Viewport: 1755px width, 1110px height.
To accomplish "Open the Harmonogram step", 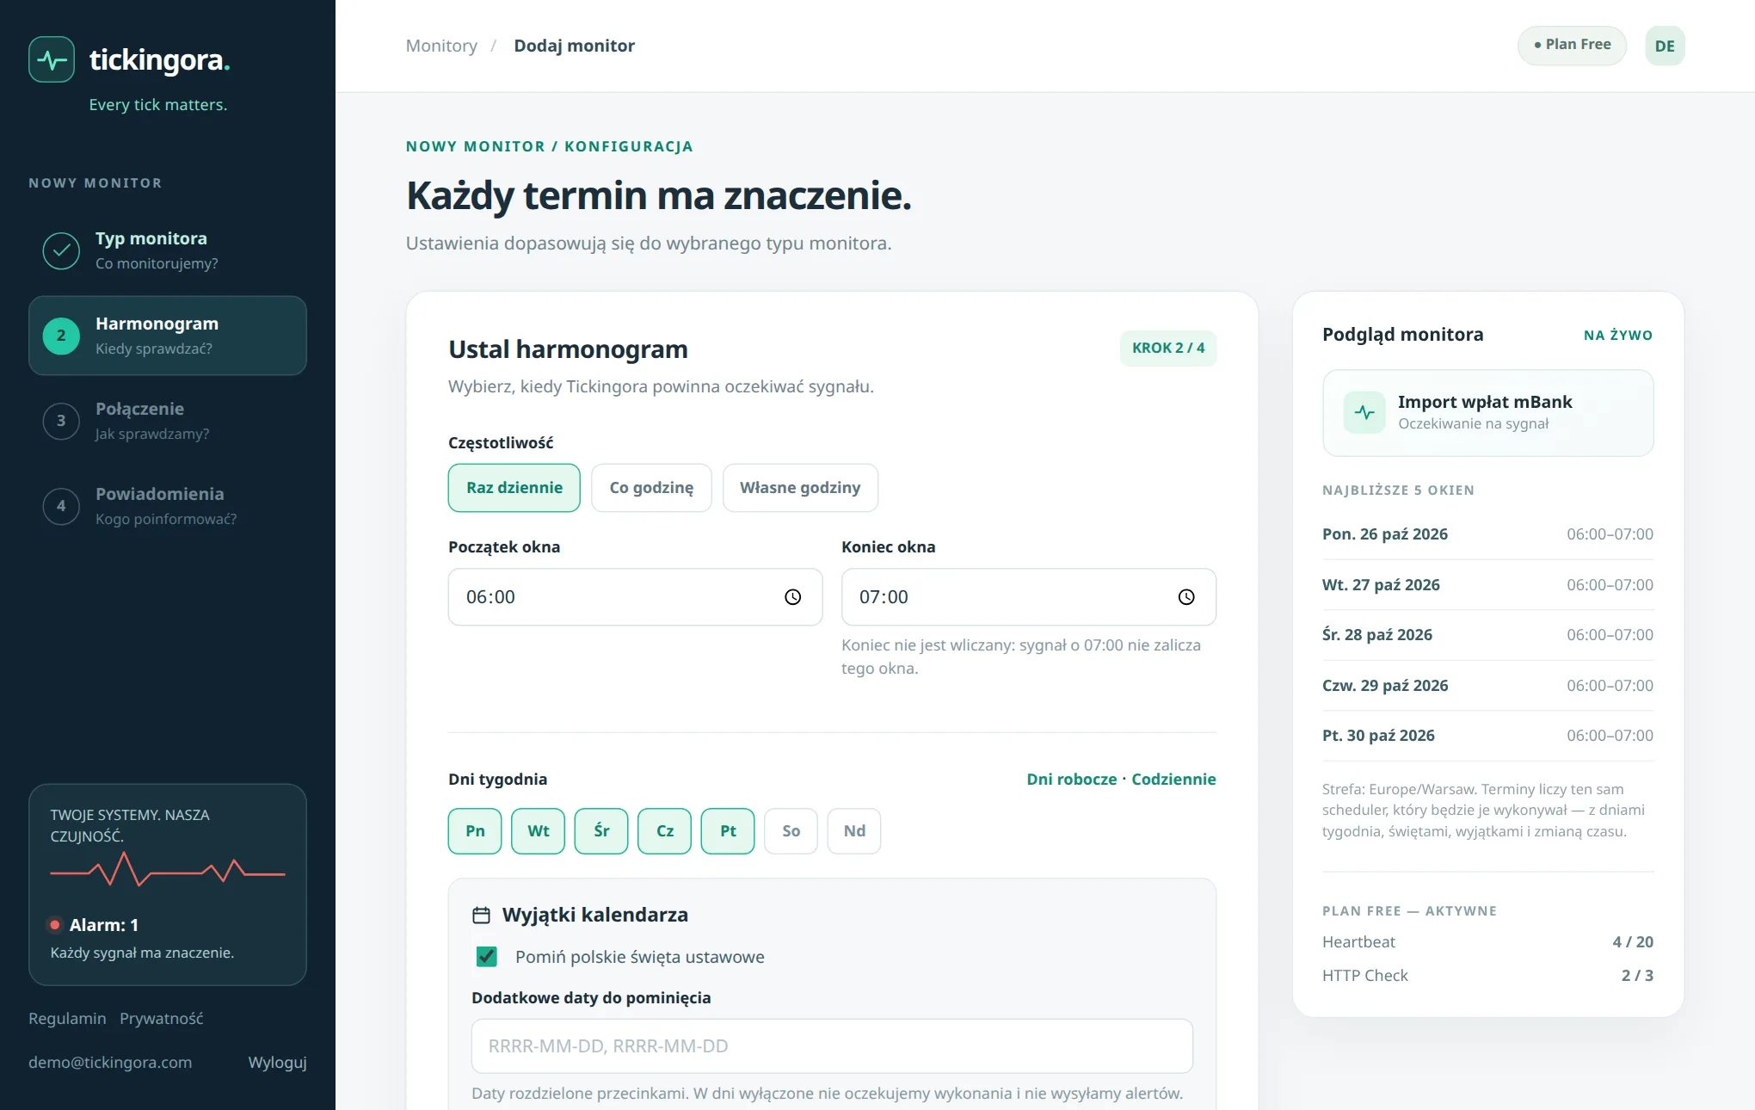I will [x=168, y=336].
